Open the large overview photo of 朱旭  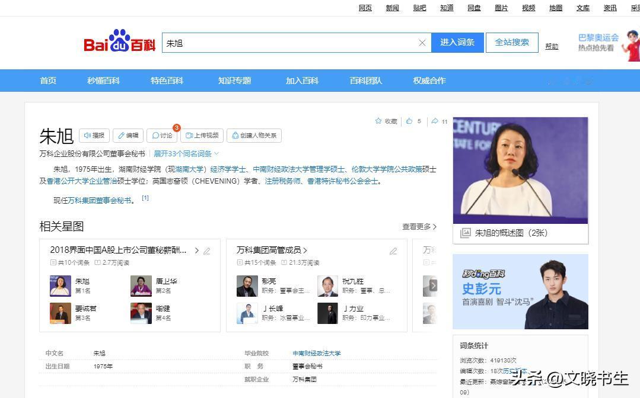click(x=520, y=171)
